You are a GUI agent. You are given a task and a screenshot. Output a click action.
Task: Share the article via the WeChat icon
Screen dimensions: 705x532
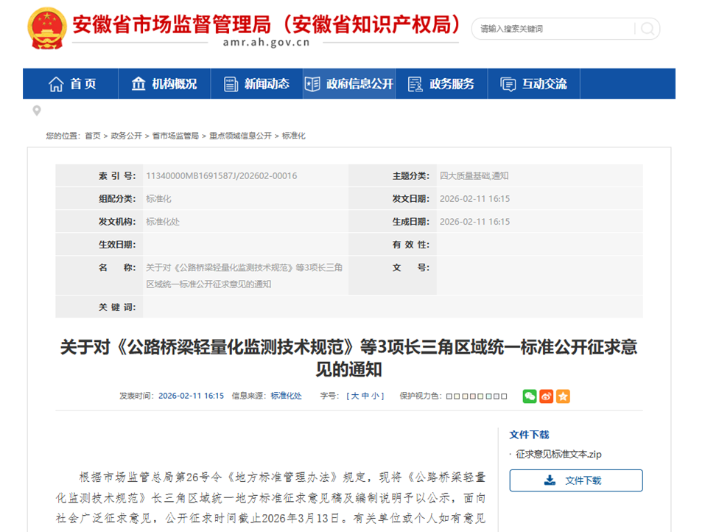click(x=529, y=396)
